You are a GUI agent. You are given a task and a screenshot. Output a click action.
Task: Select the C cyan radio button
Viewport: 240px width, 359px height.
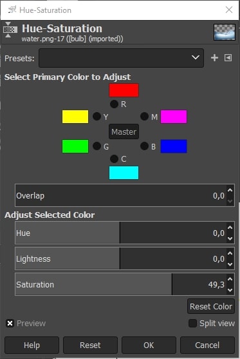point(114,159)
